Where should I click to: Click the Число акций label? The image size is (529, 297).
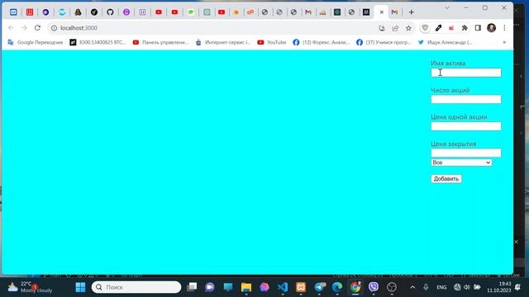[x=450, y=90]
